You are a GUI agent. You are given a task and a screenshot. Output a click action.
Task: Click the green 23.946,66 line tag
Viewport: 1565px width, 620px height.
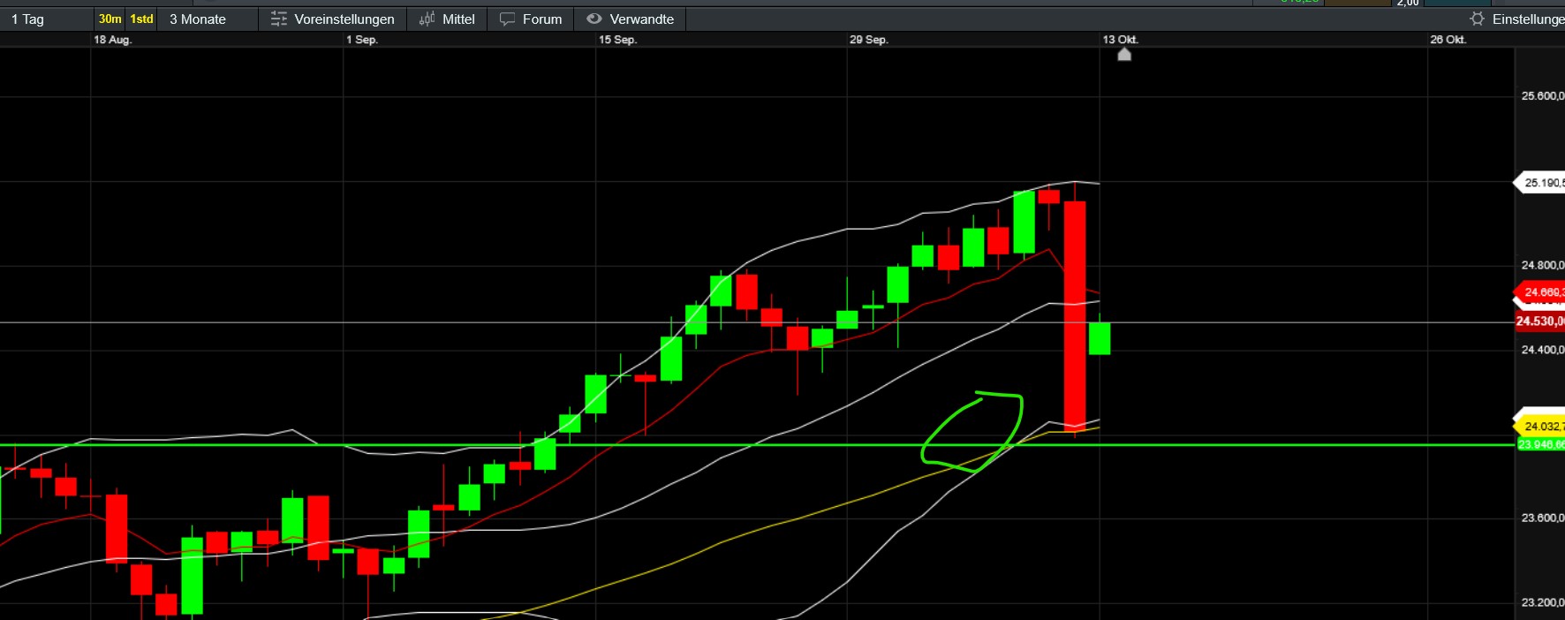pyautogui.click(x=1541, y=444)
